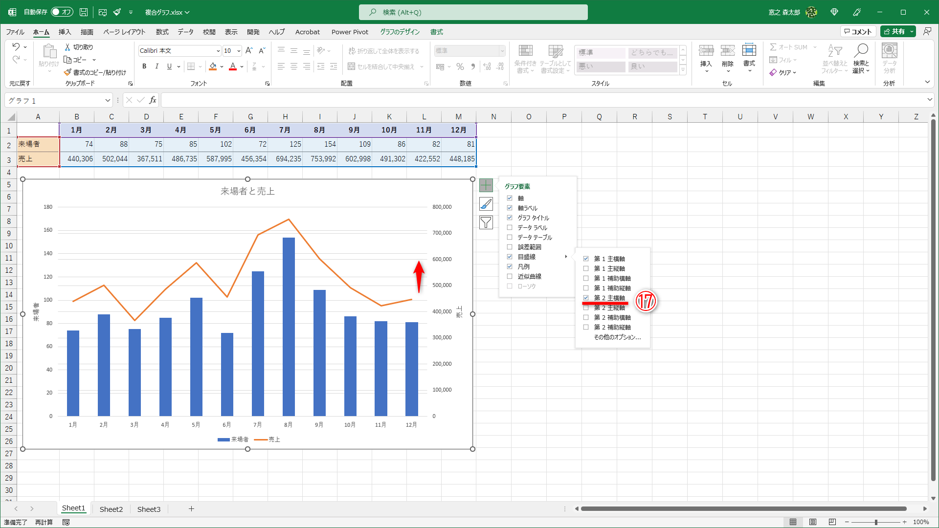Screen dimensions: 939x528
Task: Open the font name dropdown
Action: [218, 51]
